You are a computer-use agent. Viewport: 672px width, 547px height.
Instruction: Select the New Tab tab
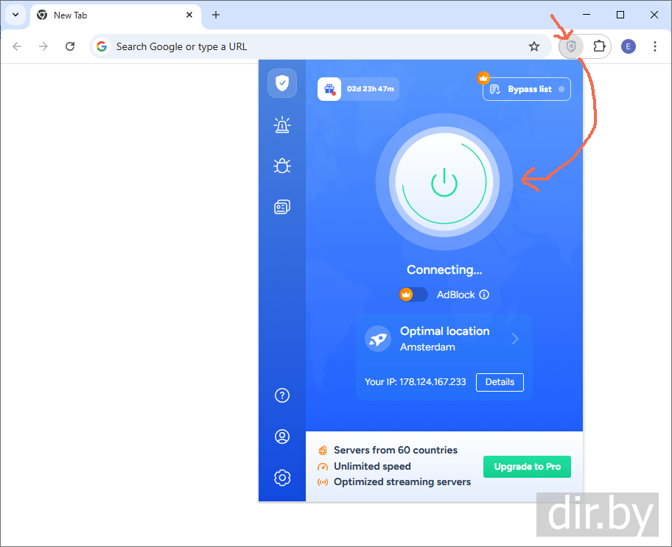[116, 15]
